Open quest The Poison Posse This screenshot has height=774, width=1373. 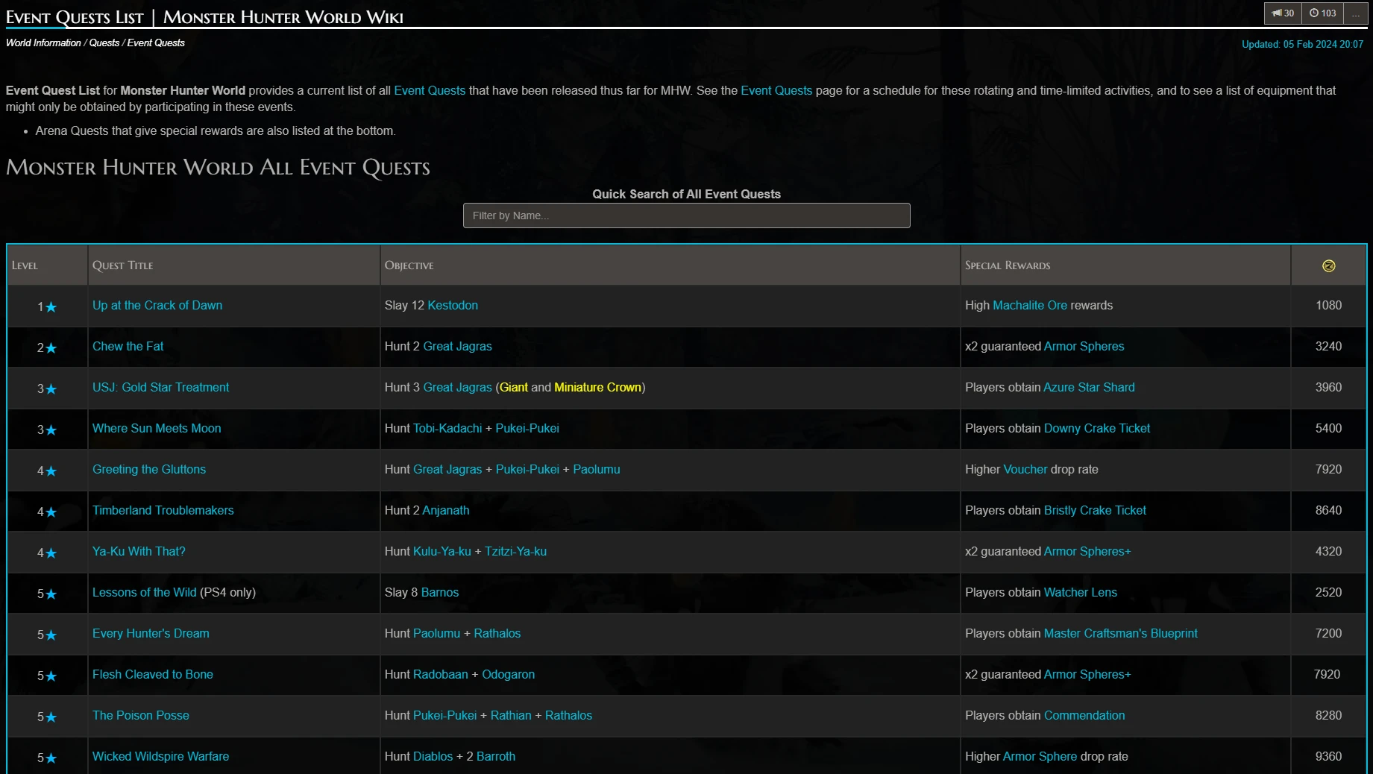click(141, 715)
